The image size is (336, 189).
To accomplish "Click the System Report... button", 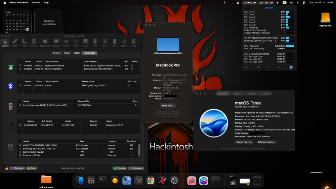I will (x=244, y=142).
